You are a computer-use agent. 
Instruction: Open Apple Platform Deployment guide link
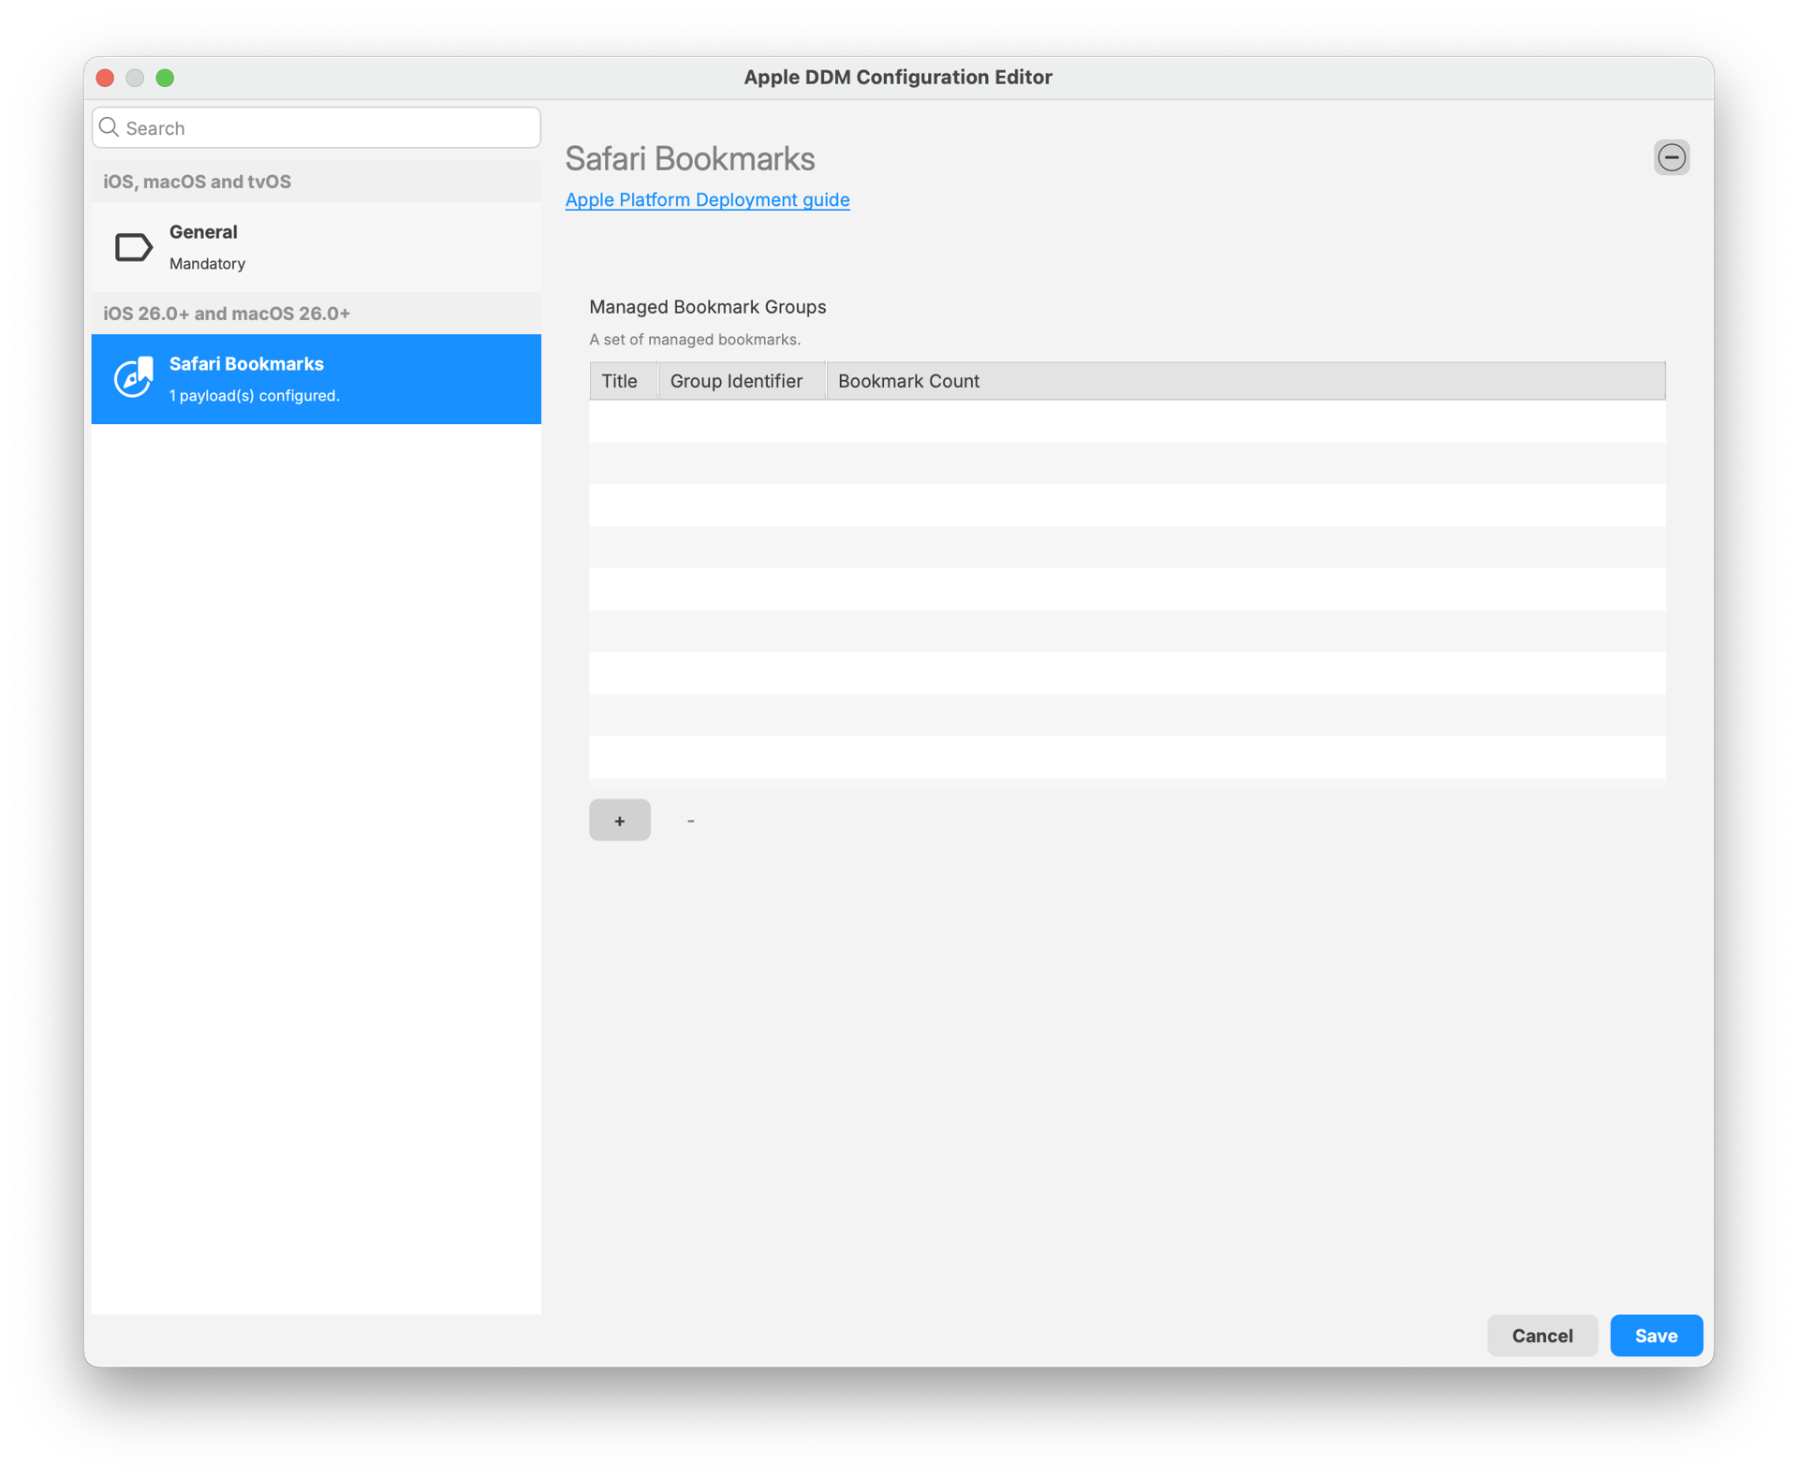pos(707,199)
